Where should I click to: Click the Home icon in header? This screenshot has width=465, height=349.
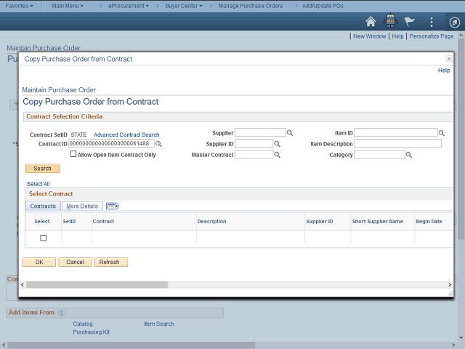tap(371, 21)
